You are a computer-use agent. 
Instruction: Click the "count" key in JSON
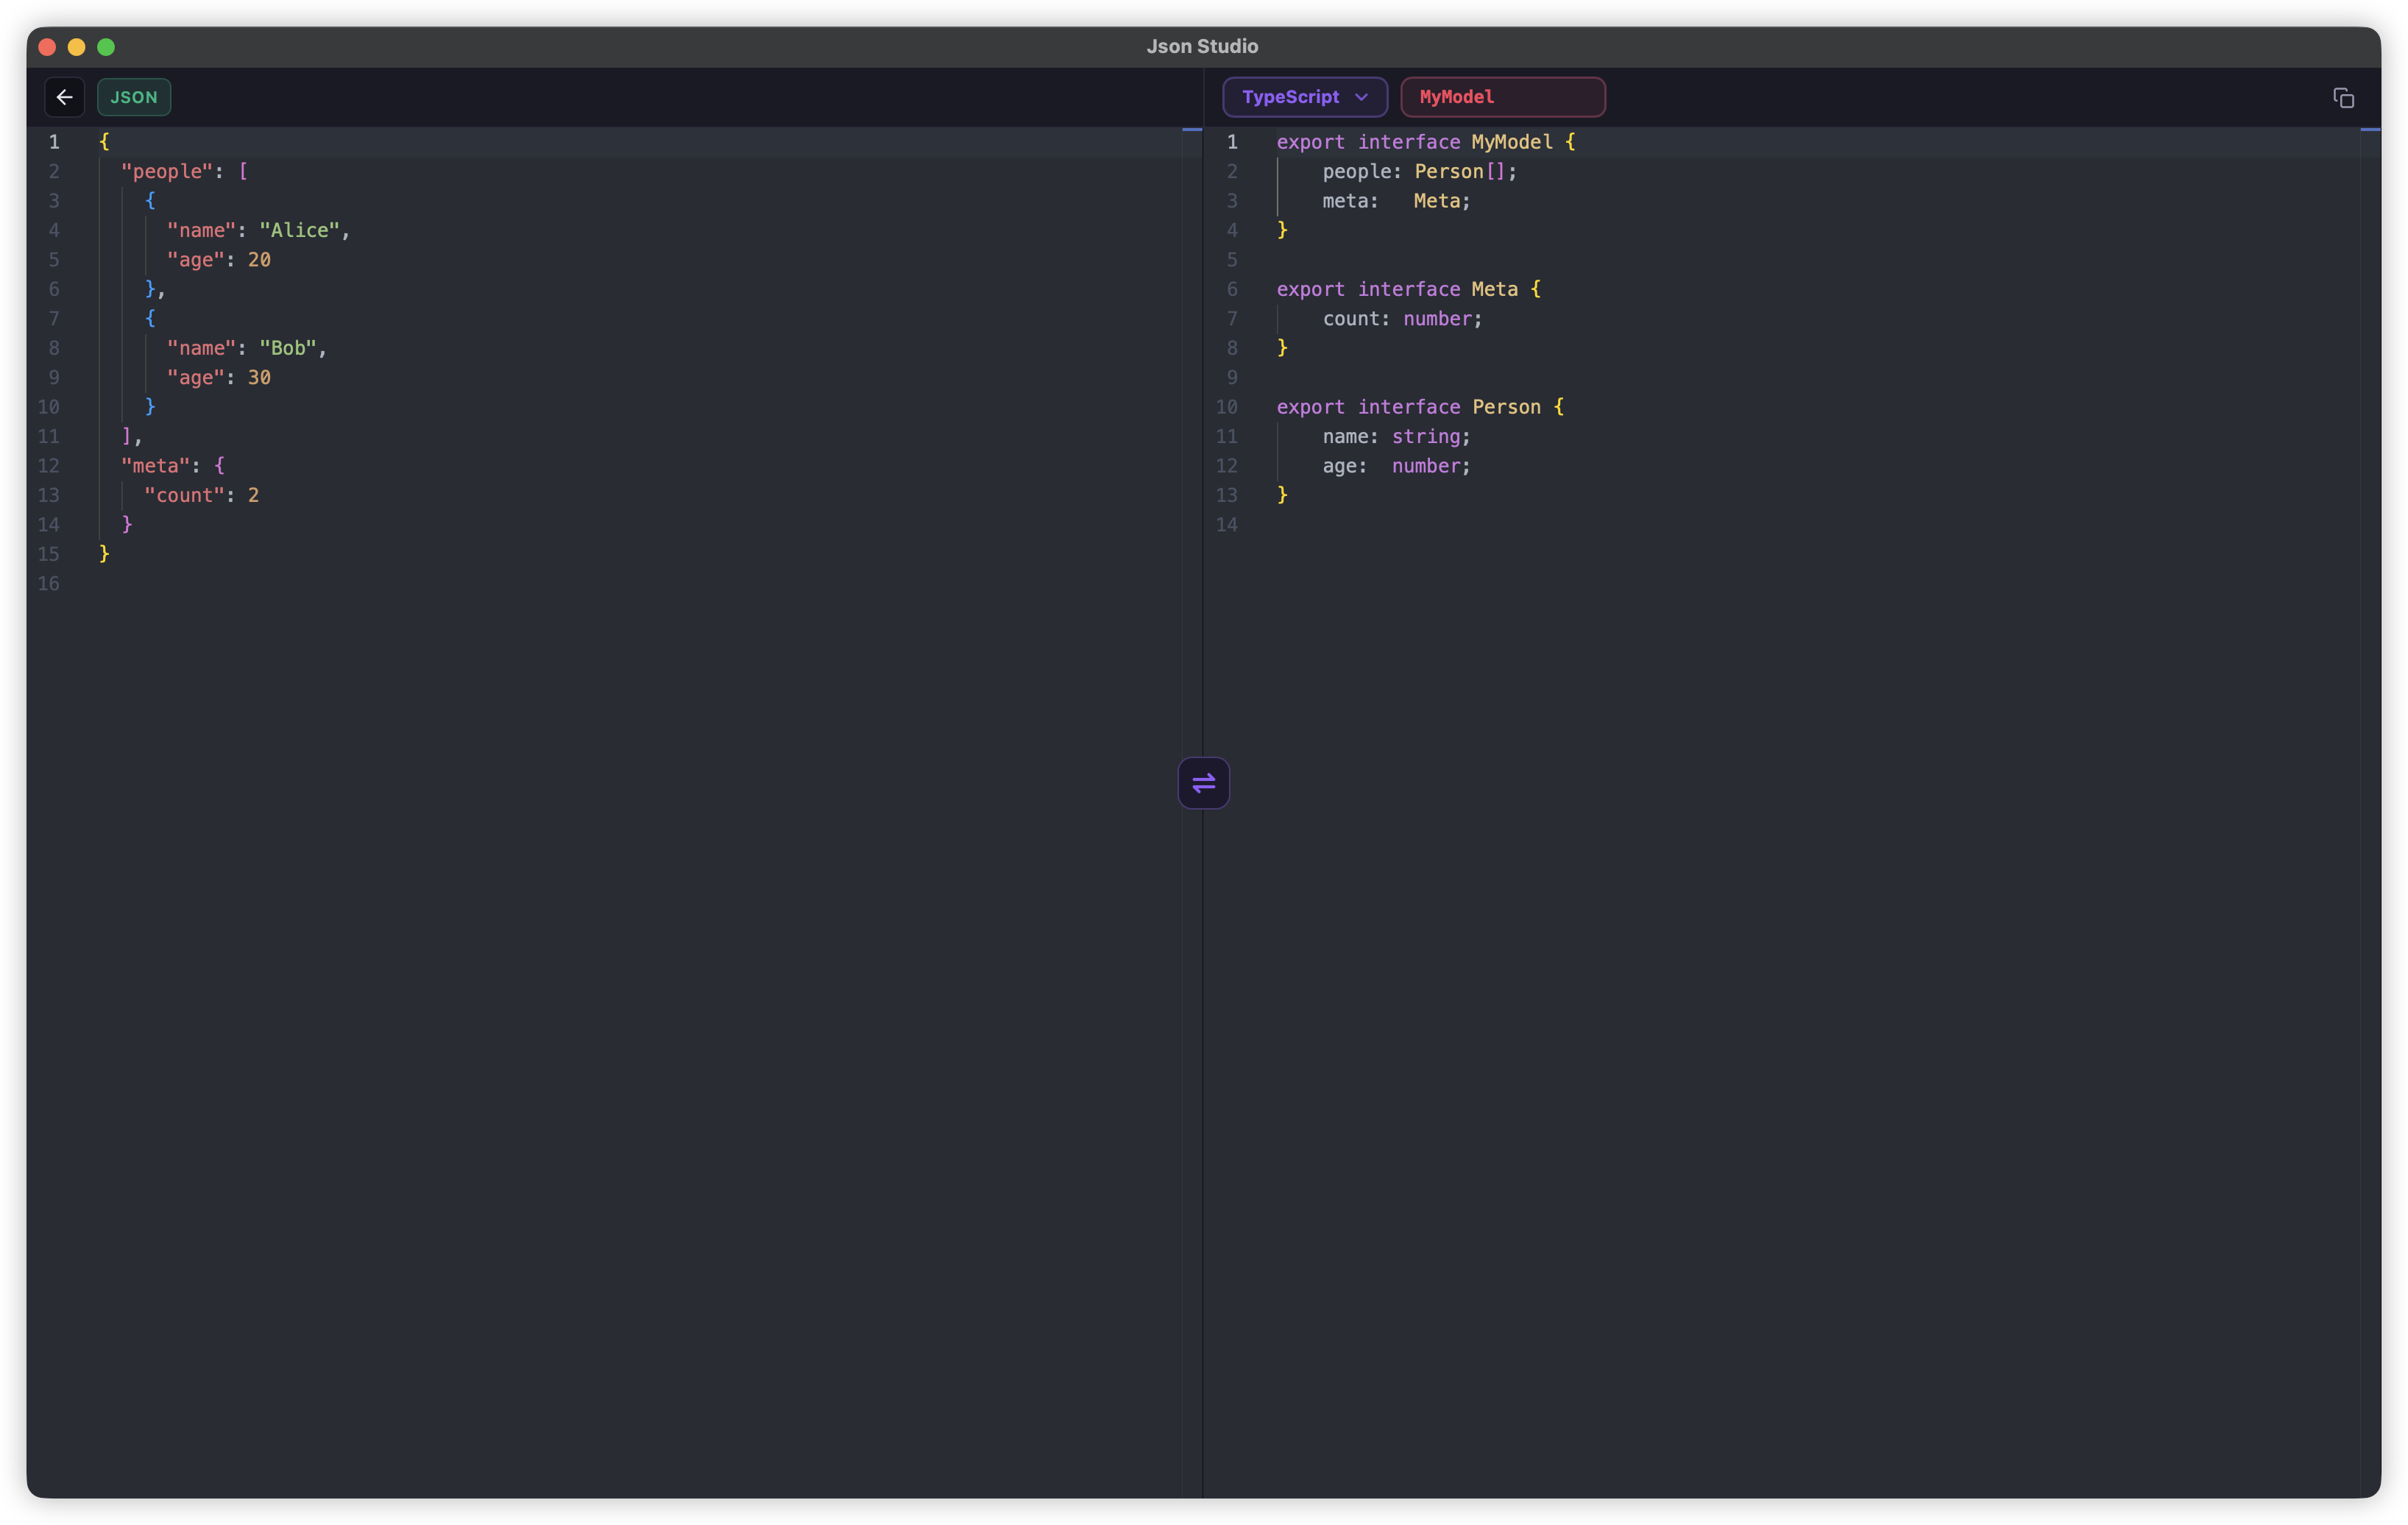click(x=185, y=496)
